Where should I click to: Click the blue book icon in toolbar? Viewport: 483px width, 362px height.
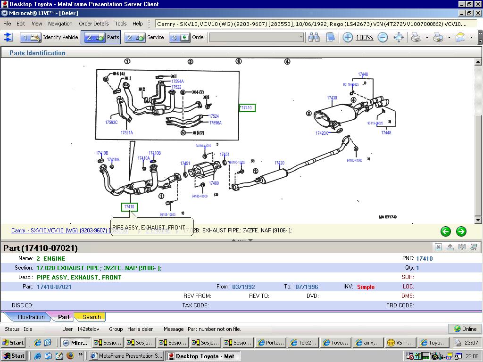(330, 38)
